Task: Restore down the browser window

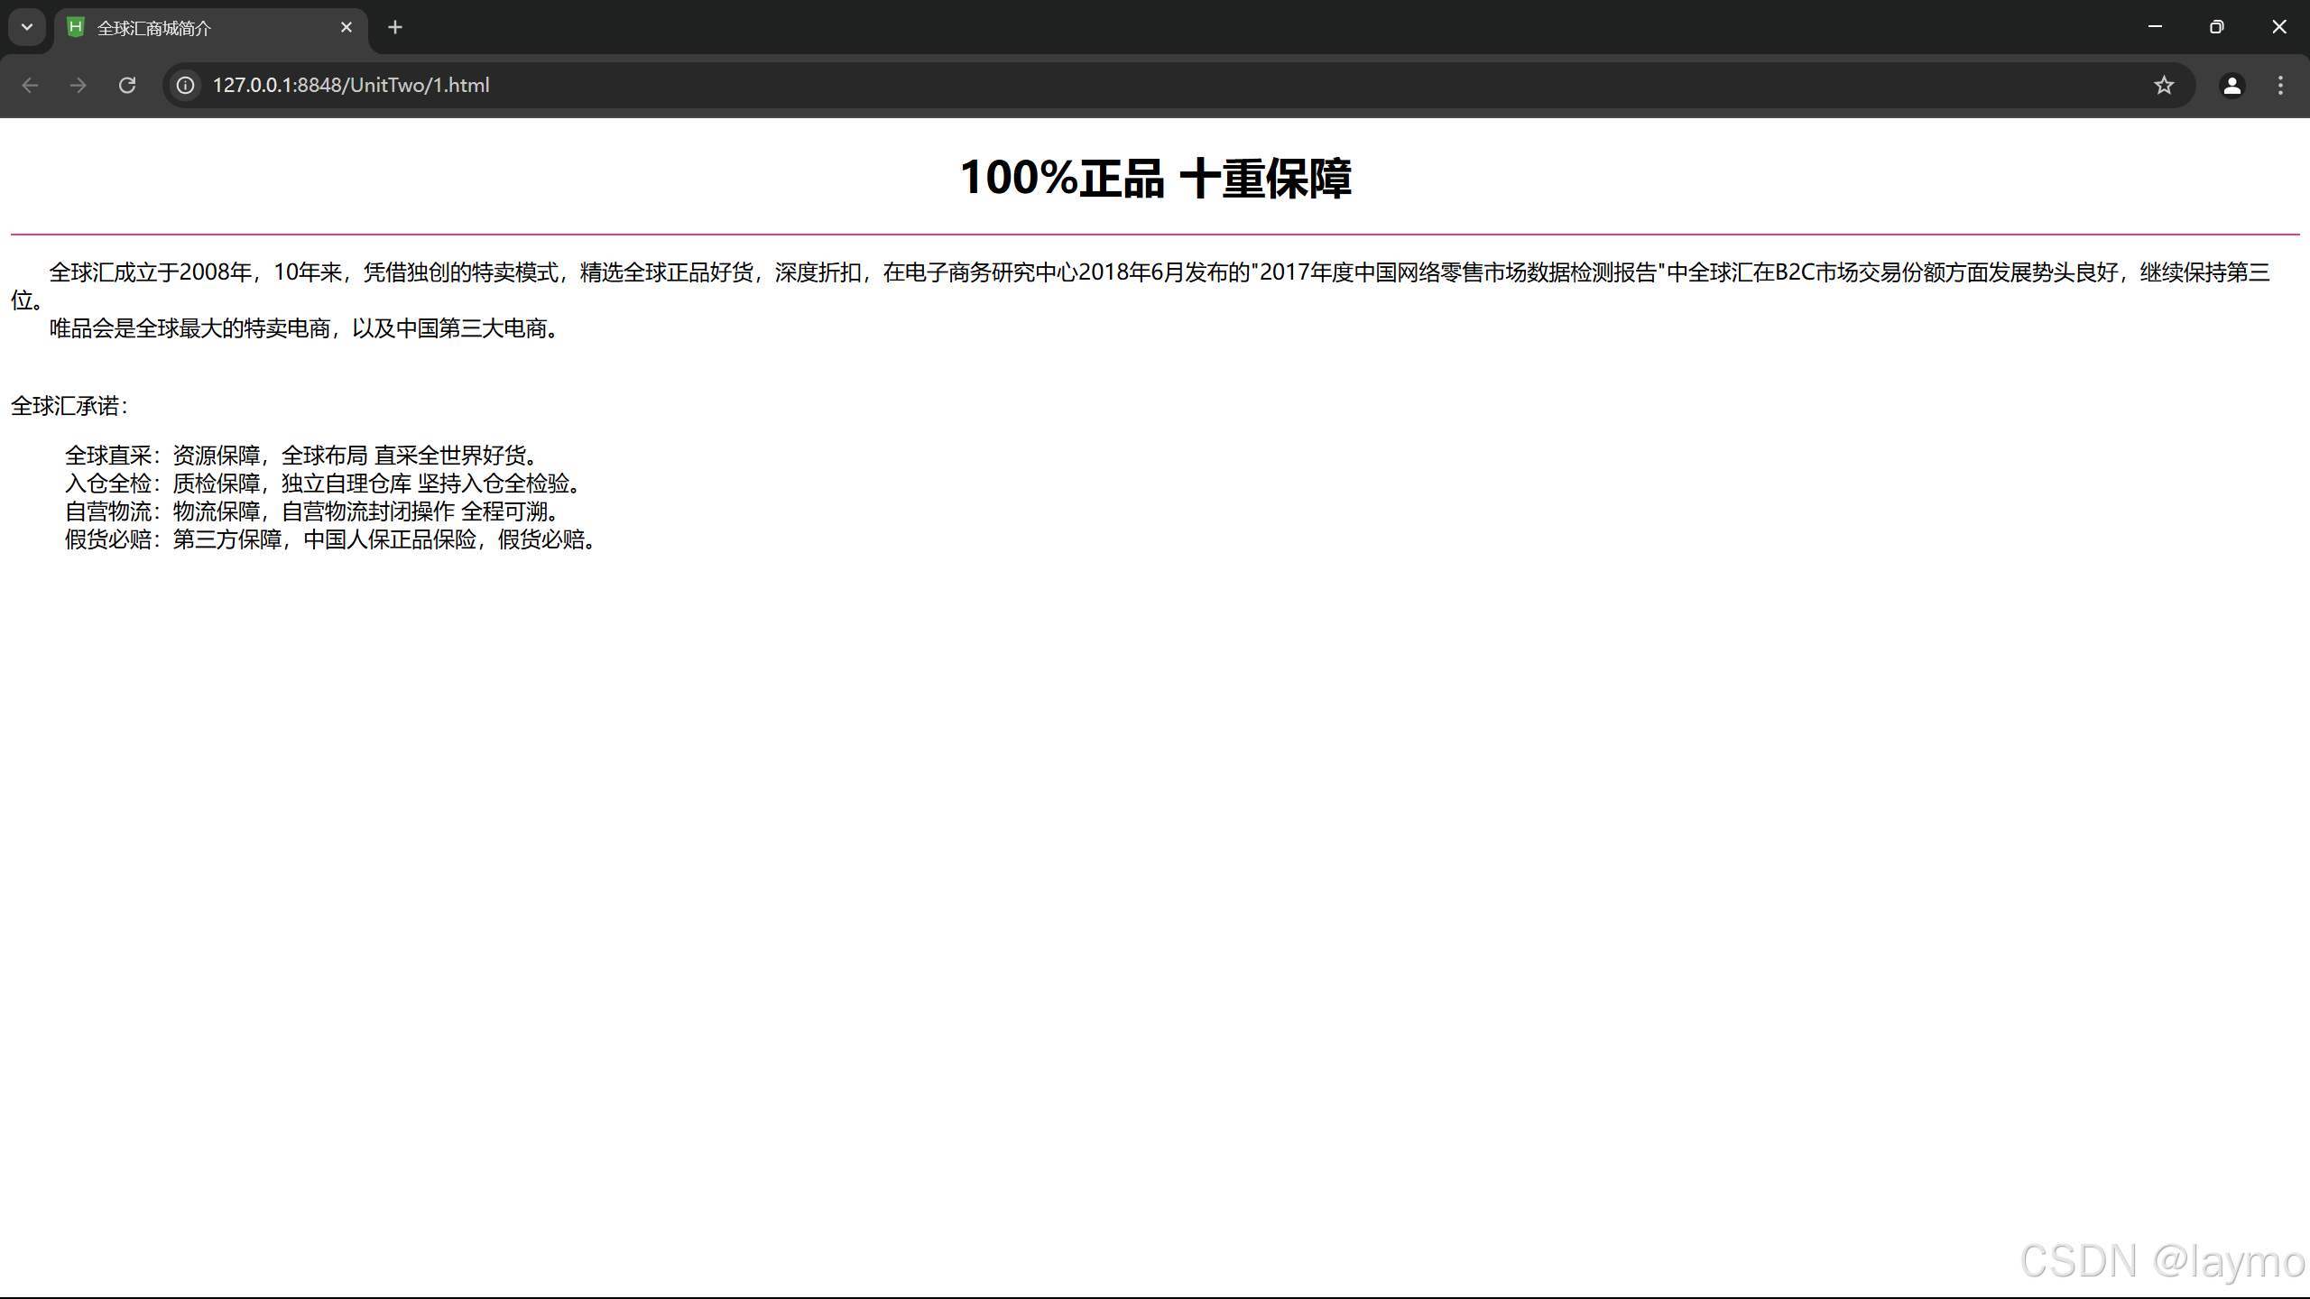Action: click(2216, 27)
